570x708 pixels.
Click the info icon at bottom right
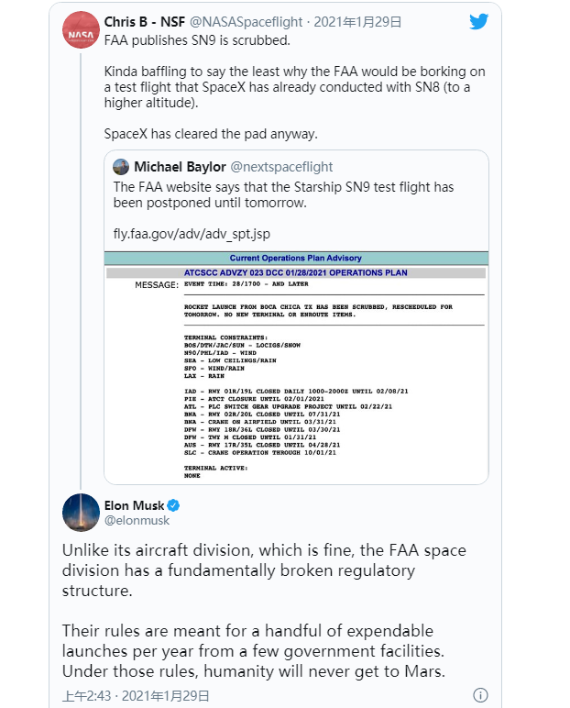pos(480,695)
